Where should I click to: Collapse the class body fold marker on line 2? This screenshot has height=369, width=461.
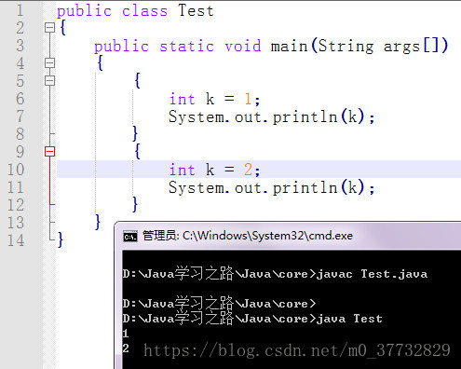click(49, 28)
